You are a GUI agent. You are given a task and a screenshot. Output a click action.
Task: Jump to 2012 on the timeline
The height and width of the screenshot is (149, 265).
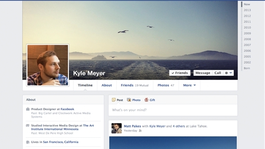point(247,16)
